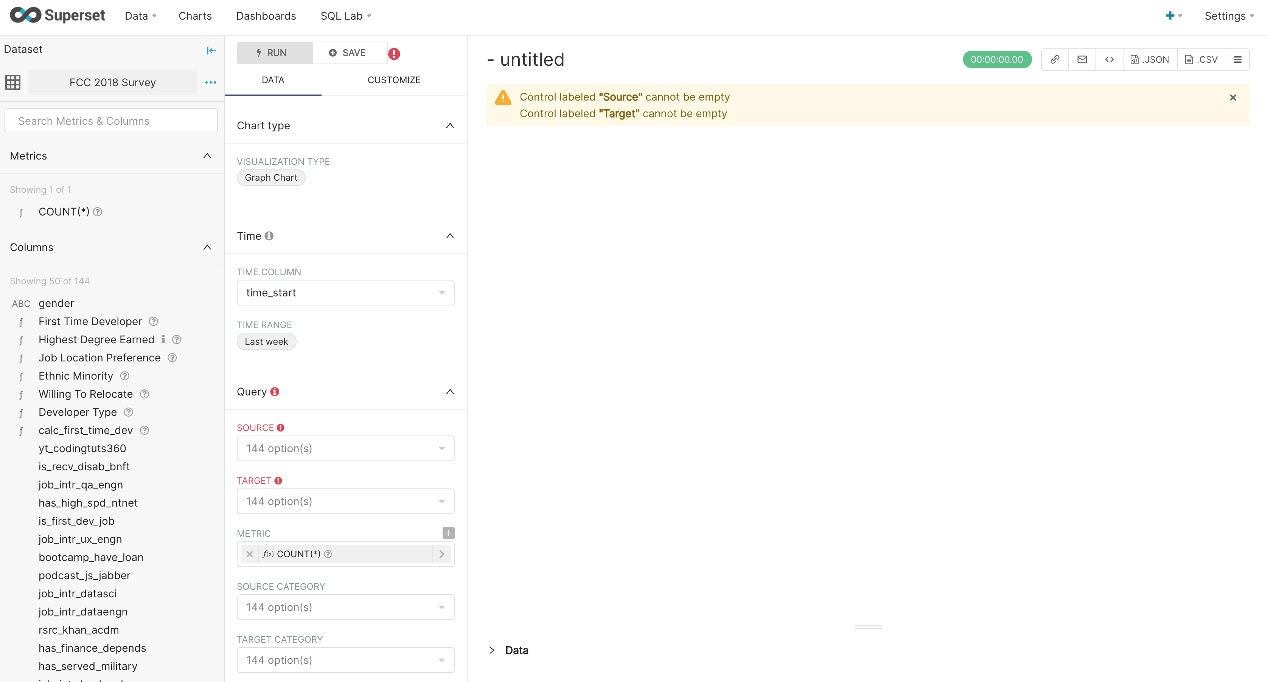Click the Search Metrics & Columns field
This screenshot has width=1268, height=682.
111,121
